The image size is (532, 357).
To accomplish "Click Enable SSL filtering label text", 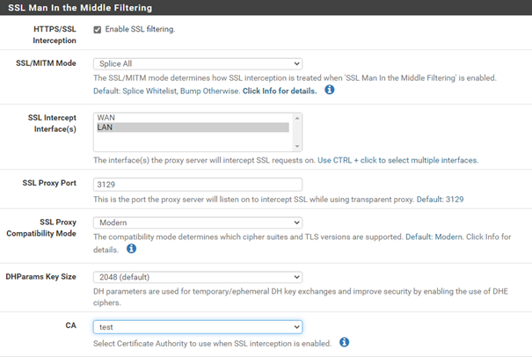I will [x=140, y=29].
